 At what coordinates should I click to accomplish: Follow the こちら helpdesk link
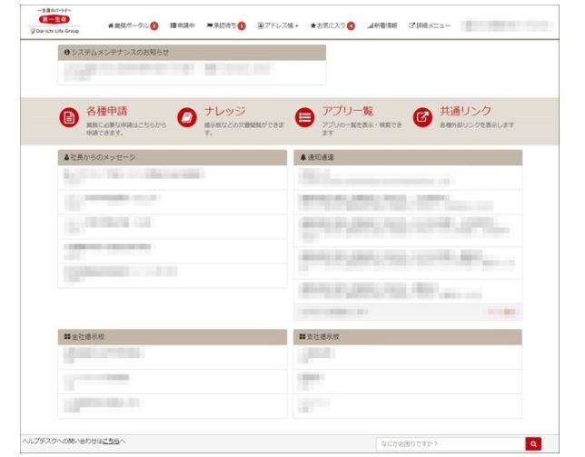pyautogui.click(x=111, y=441)
